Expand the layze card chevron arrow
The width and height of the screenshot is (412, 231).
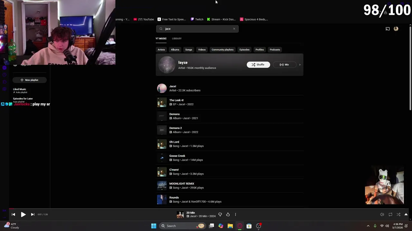[x=300, y=65]
